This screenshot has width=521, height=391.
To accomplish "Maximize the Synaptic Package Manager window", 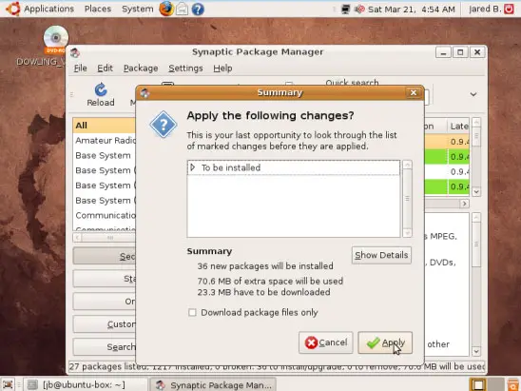I will [x=460, y=52].
